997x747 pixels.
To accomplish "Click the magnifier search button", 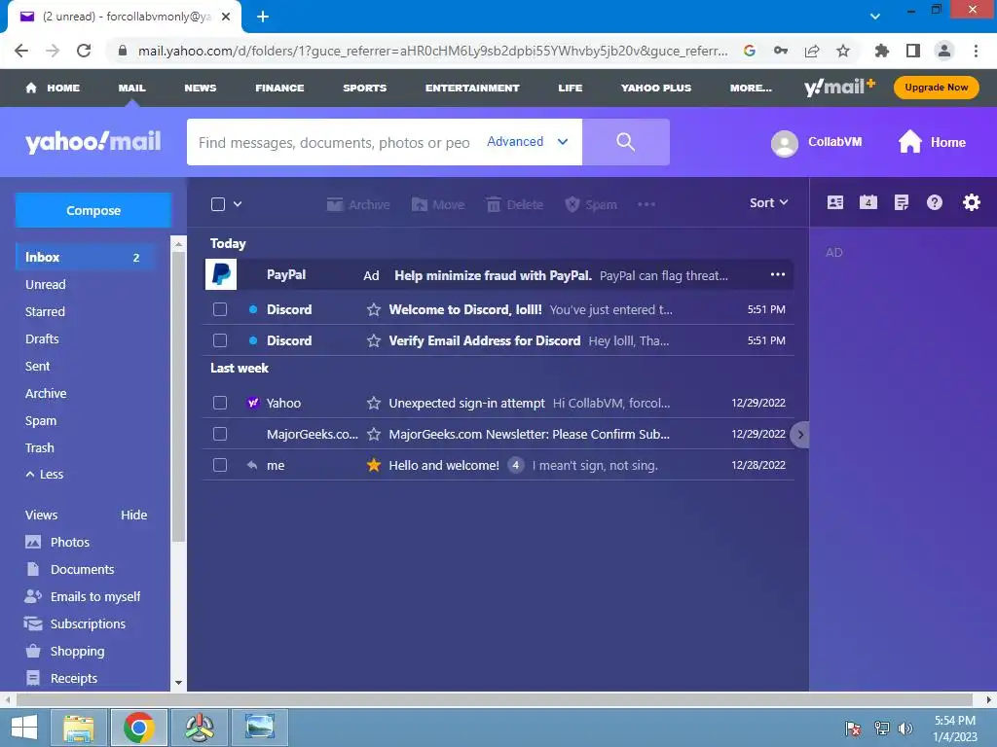I will point(626,142).
